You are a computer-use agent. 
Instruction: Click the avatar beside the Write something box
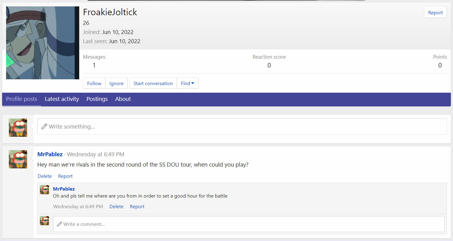coord(18,128)
